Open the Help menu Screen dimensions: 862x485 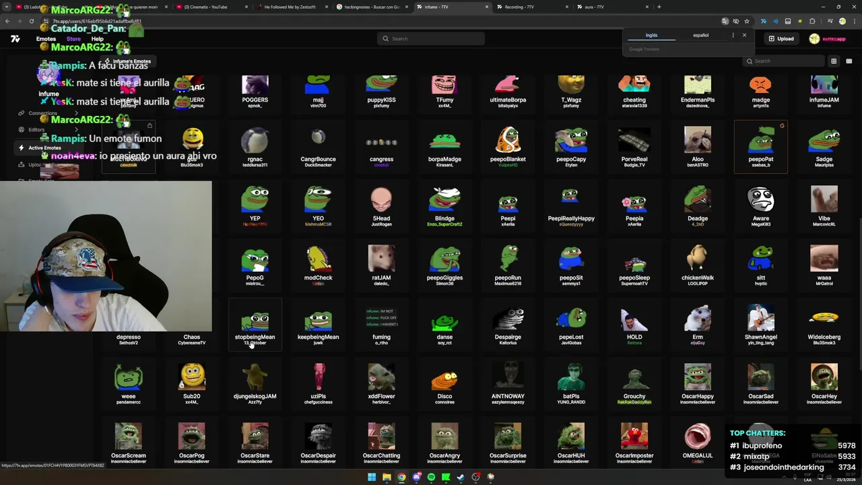(97, 39)
